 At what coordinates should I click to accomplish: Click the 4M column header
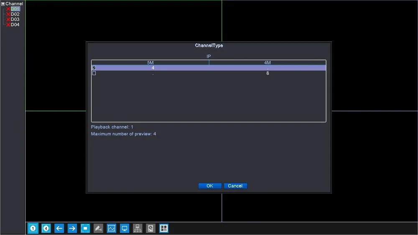pos(268,63)
